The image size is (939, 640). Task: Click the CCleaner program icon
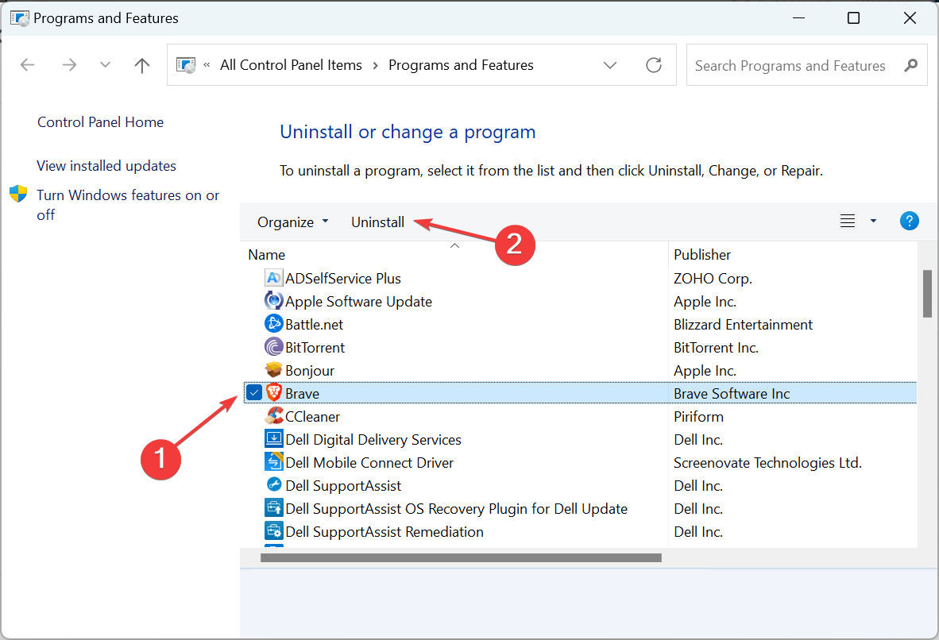coord(273,416)
